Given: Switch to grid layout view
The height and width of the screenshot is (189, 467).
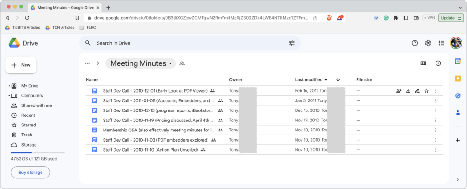Looking at the screenshot, I should [423, 63].
